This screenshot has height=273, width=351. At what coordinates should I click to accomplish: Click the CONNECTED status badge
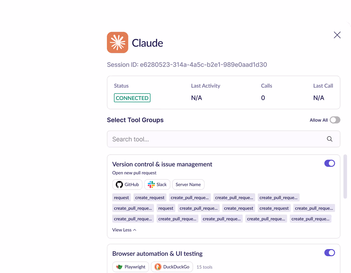132,98
